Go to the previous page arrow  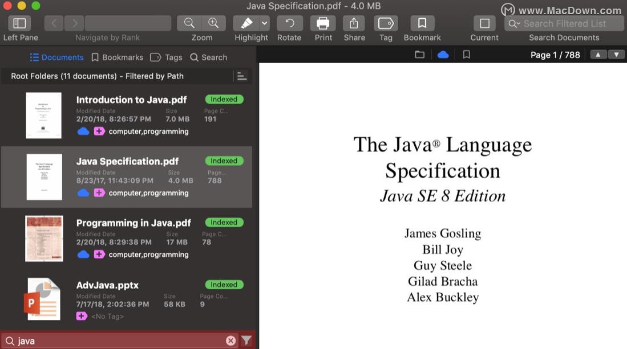[598, 55]
